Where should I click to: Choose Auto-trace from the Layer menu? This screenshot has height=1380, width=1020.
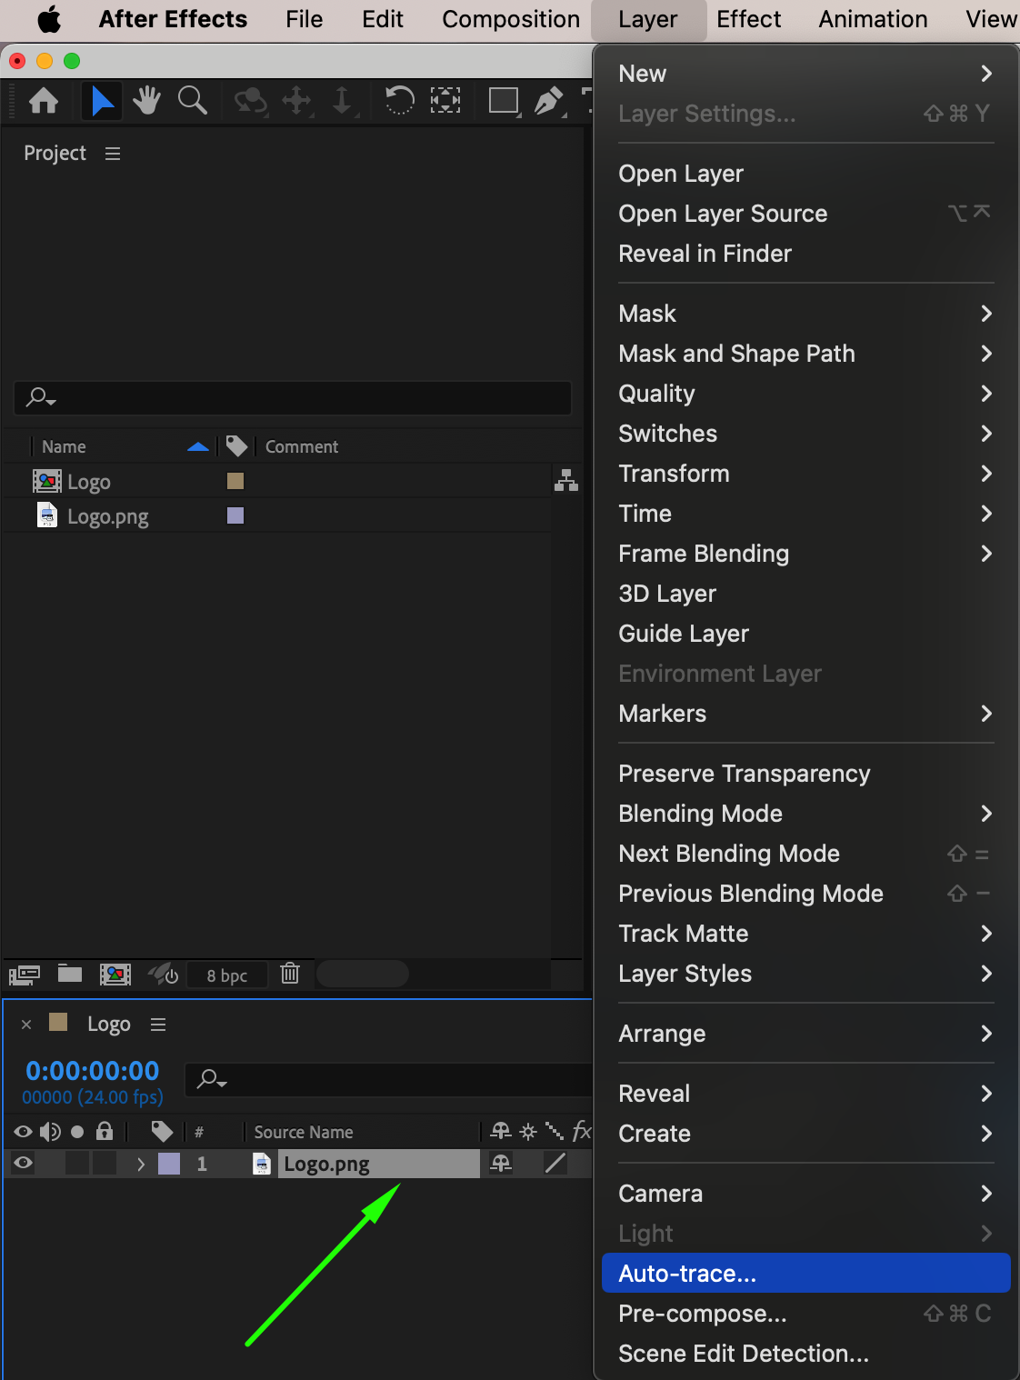687,1273
